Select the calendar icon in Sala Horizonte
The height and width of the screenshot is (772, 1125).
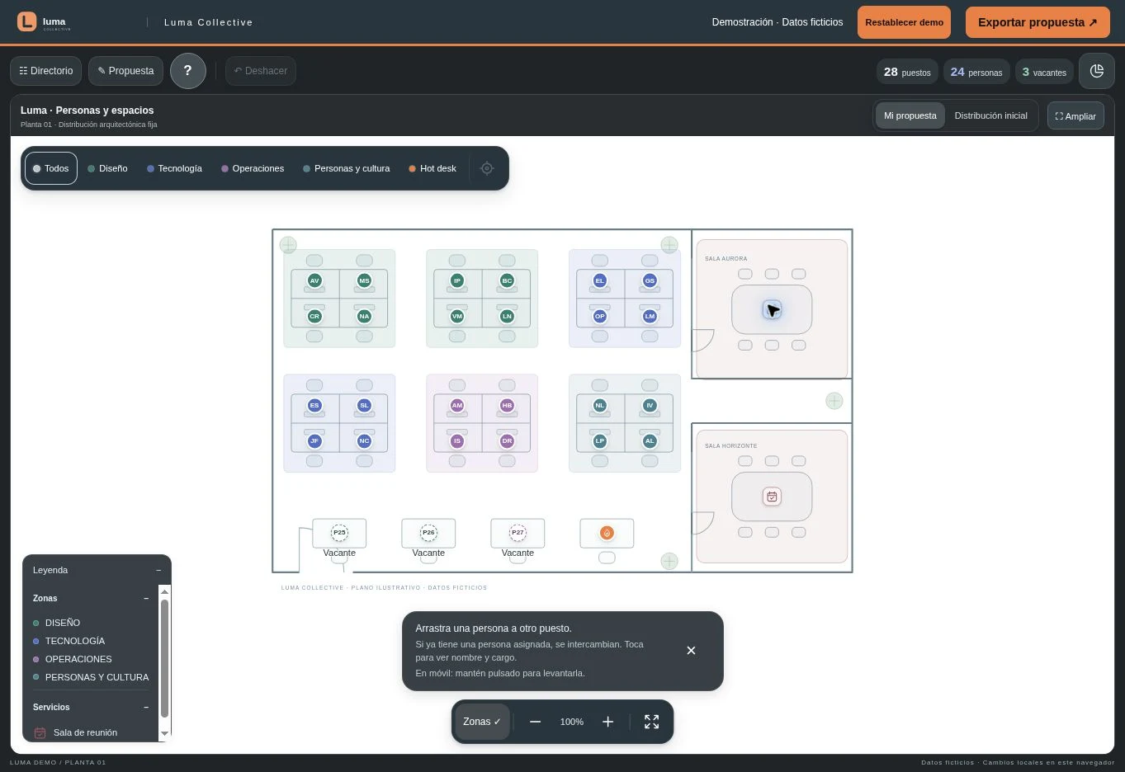(x=772, y=497)
